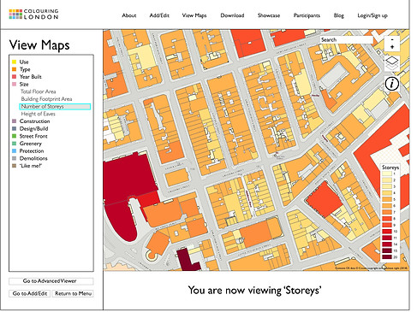Open the Add/Edit menu item

pos(159,15)
